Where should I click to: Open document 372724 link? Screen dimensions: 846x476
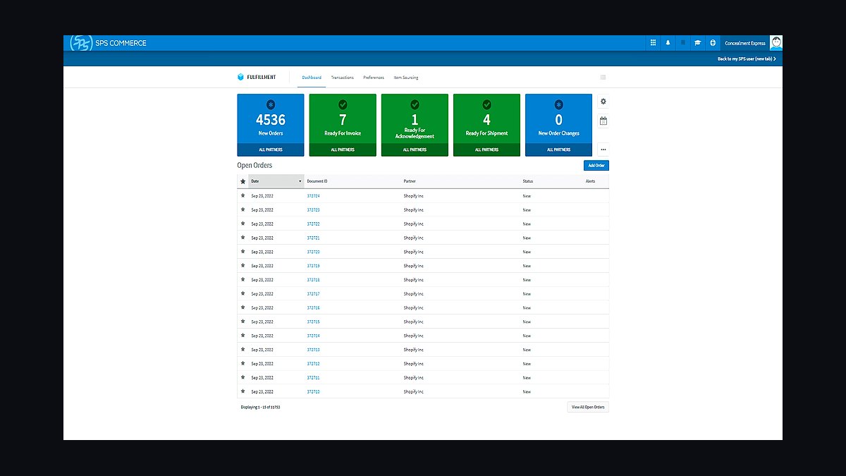pos(314,195)
